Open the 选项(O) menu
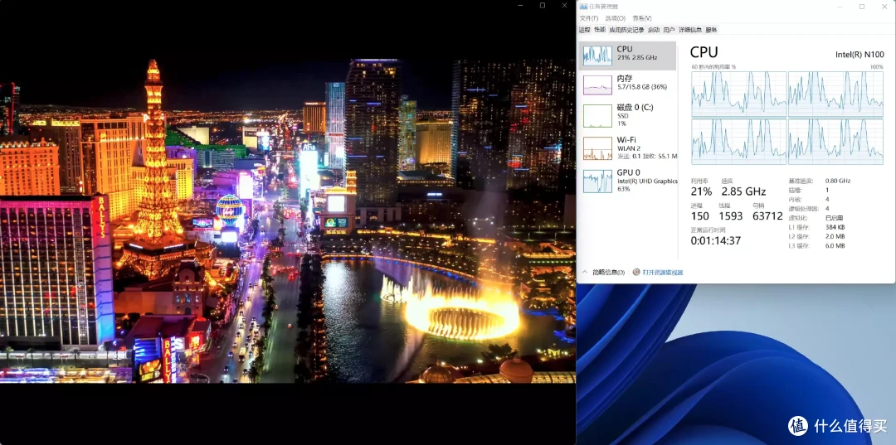 tap(616, 18)
